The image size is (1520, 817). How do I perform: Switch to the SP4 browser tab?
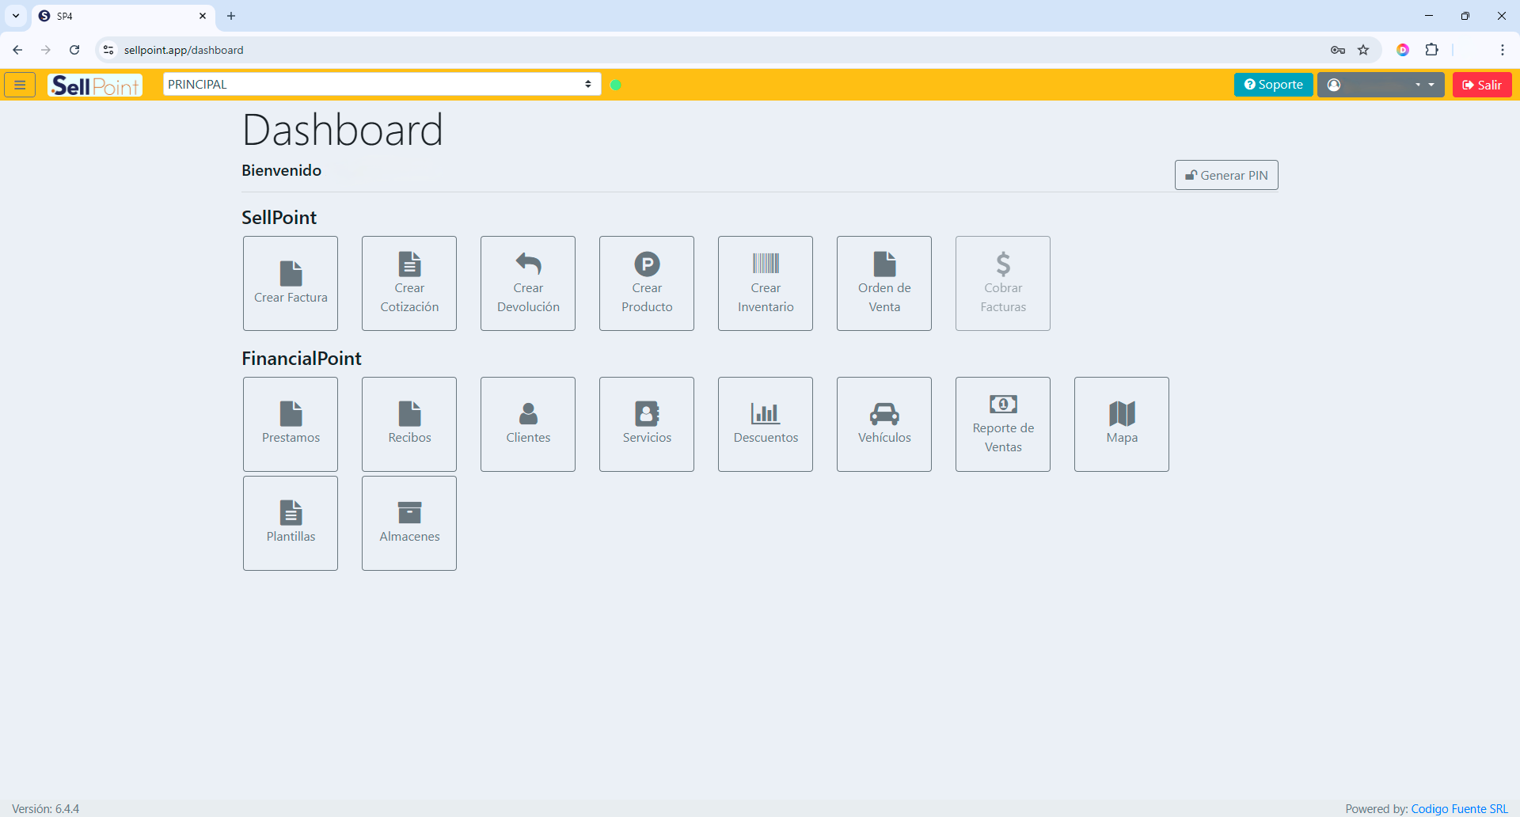coord(119,16)
